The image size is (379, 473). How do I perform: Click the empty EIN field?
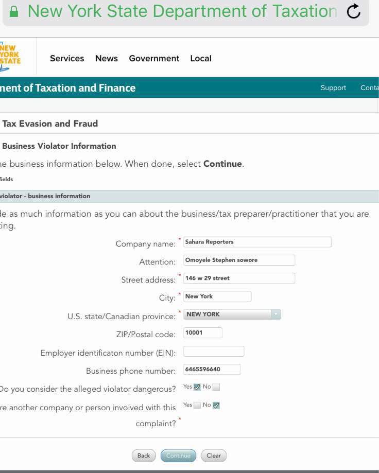tap(214, 351)
